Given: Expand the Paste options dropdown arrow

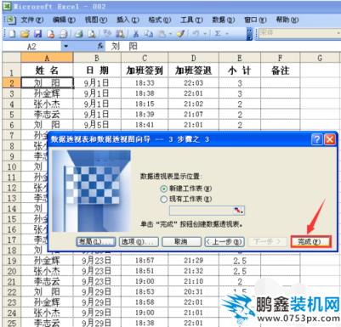Looking at the screenshot, I should (x=170, y=34).
